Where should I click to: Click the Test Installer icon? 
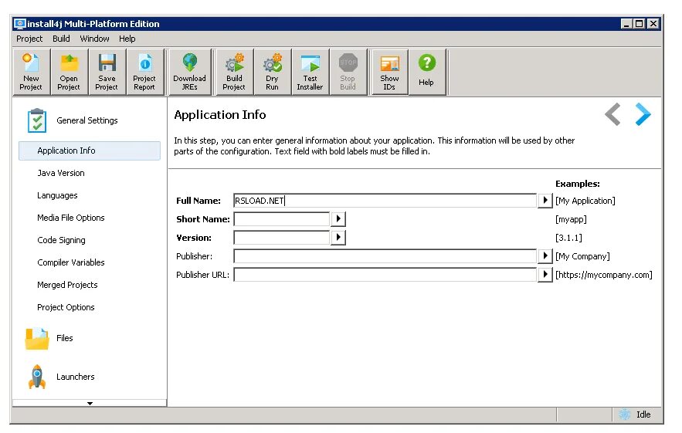310,73
